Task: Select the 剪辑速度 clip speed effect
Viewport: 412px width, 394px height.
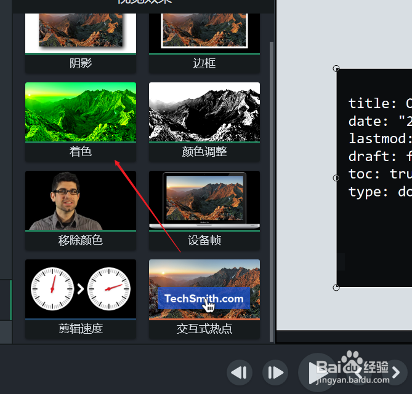Action: (81, 299)
